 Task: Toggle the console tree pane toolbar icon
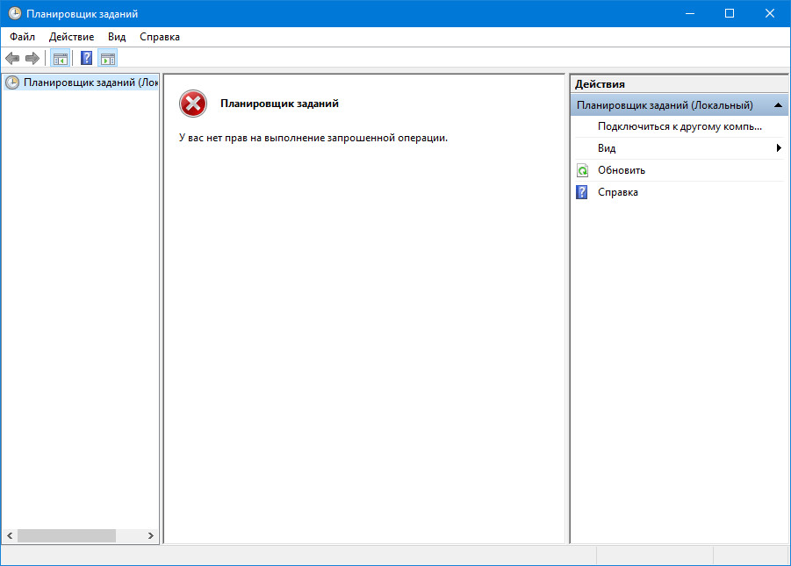[60, 59]
